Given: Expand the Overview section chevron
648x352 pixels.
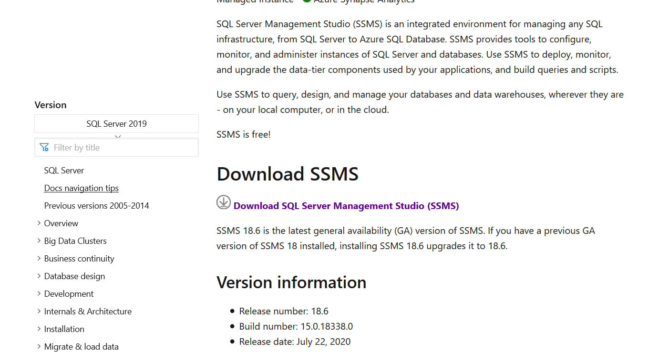Looking at the screenshot, I should click(x=39, y=223).
